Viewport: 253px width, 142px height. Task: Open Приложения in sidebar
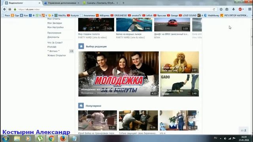pyautogui.click(x=54, y=33)
